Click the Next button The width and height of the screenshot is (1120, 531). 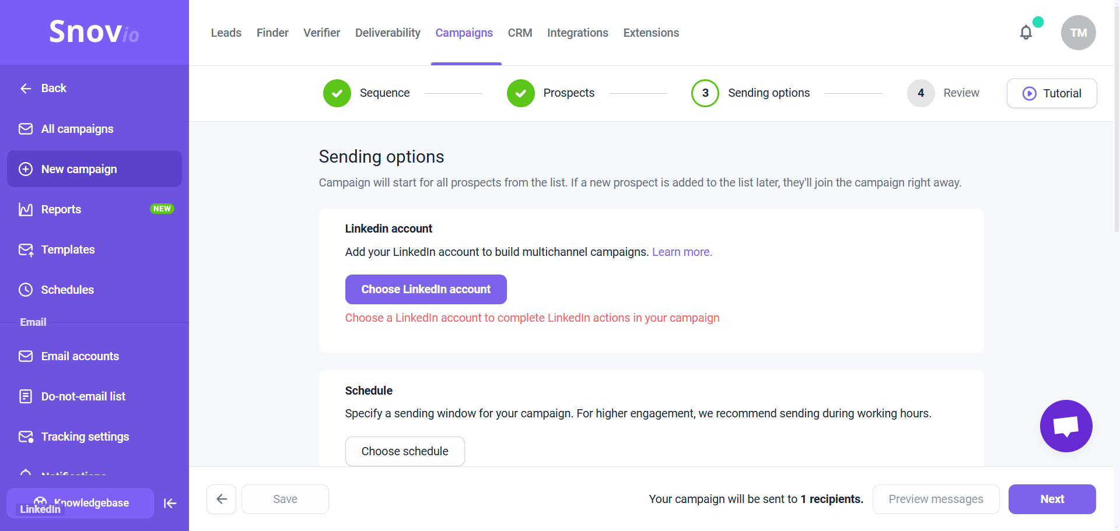(1052, 499)
